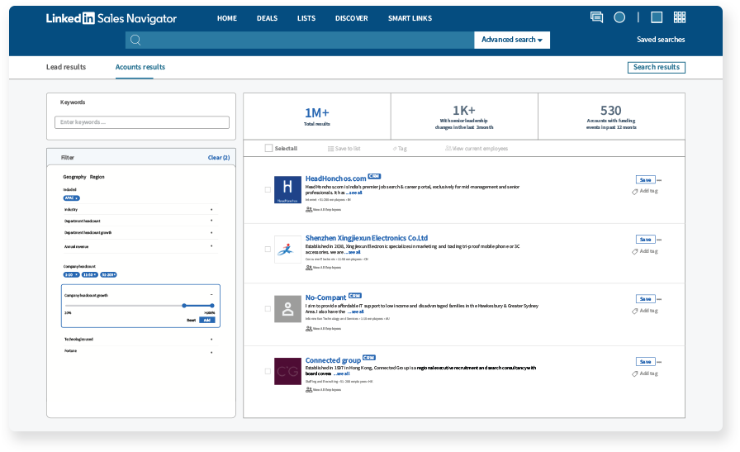Remove the 11-50 headcount chip
740x452 pixels.
[x=95, y=275]
